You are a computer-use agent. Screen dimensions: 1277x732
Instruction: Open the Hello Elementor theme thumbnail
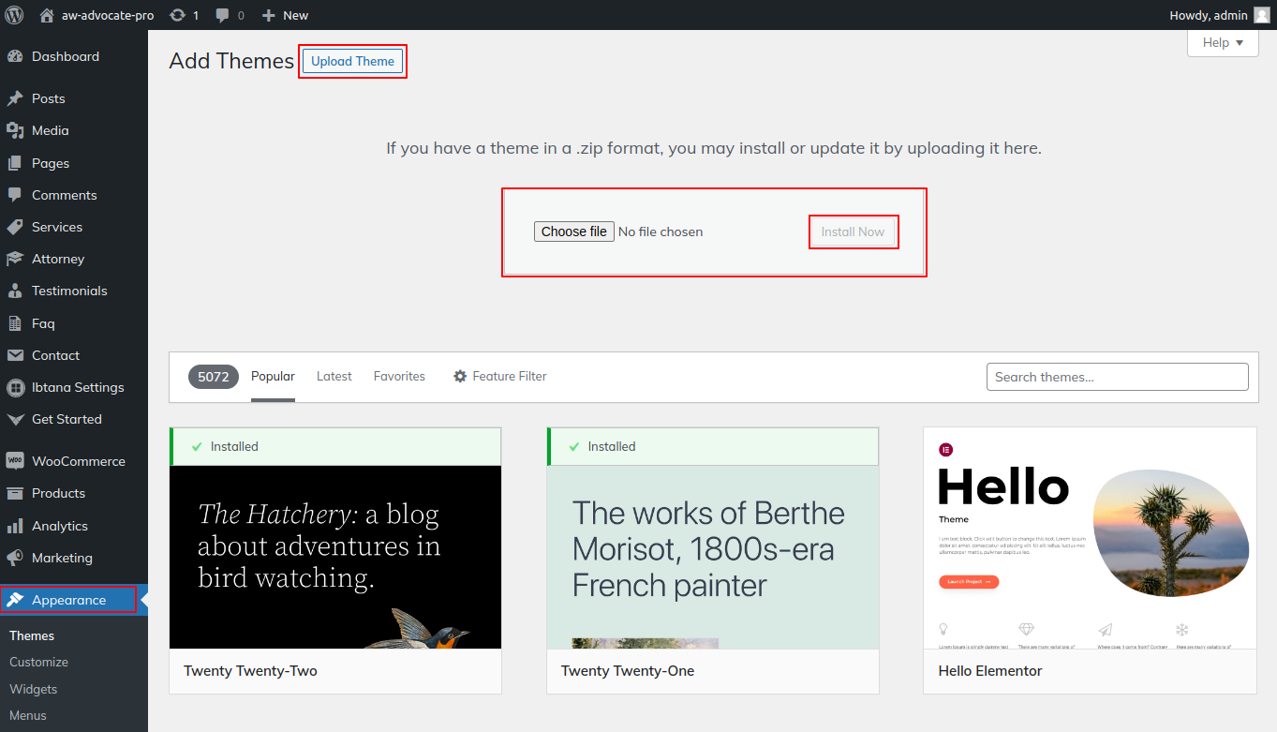click(1090, 538)
